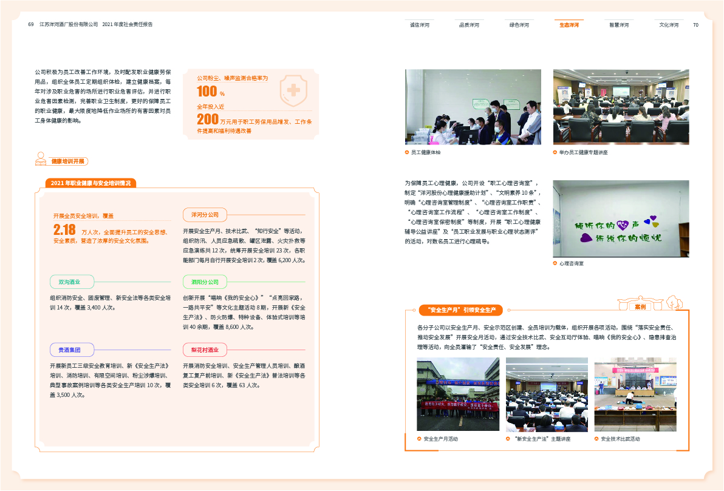724x491 pixels.
Task: Click the arrow icon before 举办员工健康专题讲座 caption
Action: 555,152
